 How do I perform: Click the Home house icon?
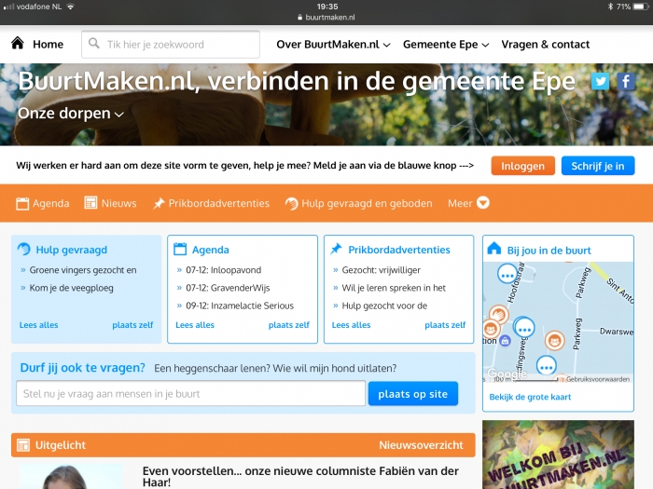click(x=18, y=44)
